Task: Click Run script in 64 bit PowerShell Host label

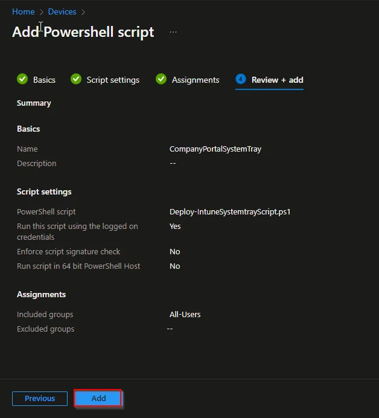Action: 78,266
